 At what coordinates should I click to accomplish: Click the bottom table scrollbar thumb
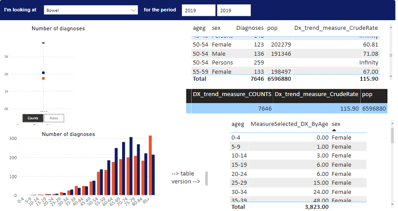392,136
